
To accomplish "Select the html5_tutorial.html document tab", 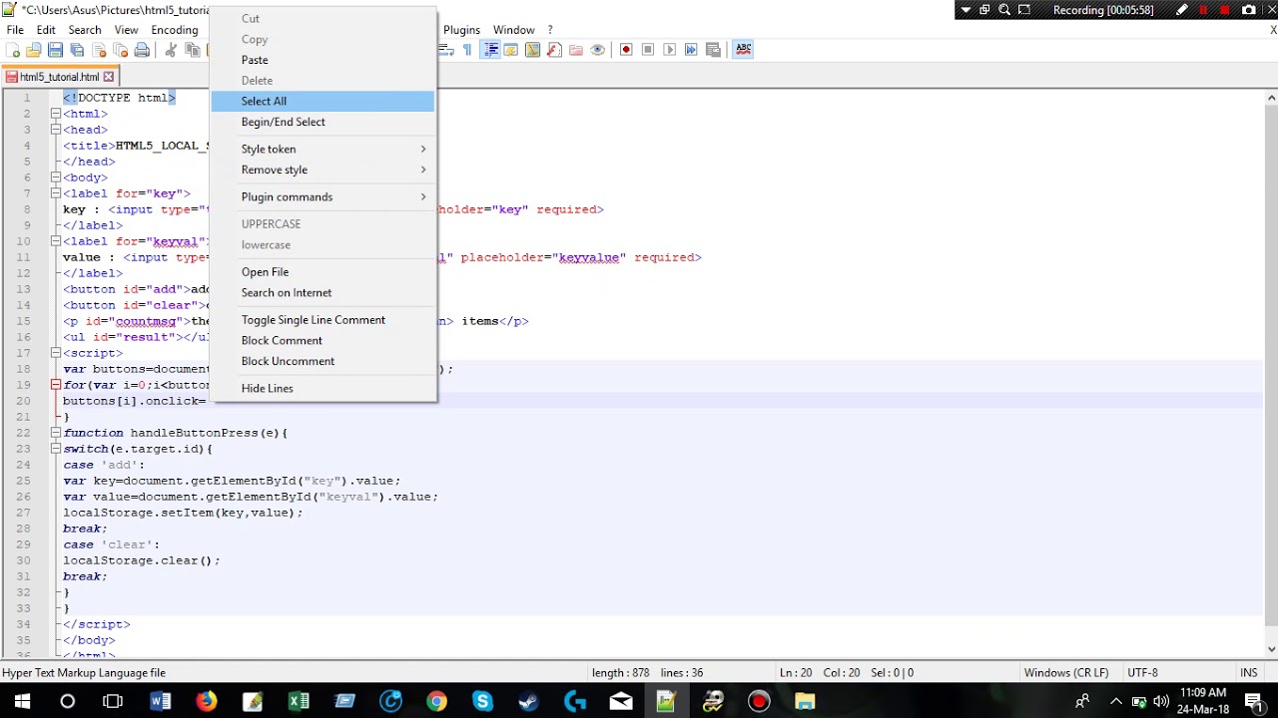I will (x=60, y=77).
